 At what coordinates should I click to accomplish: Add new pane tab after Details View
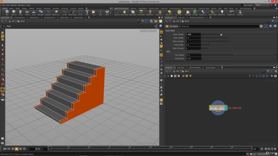pyautogui.click(x=89, y=17)
